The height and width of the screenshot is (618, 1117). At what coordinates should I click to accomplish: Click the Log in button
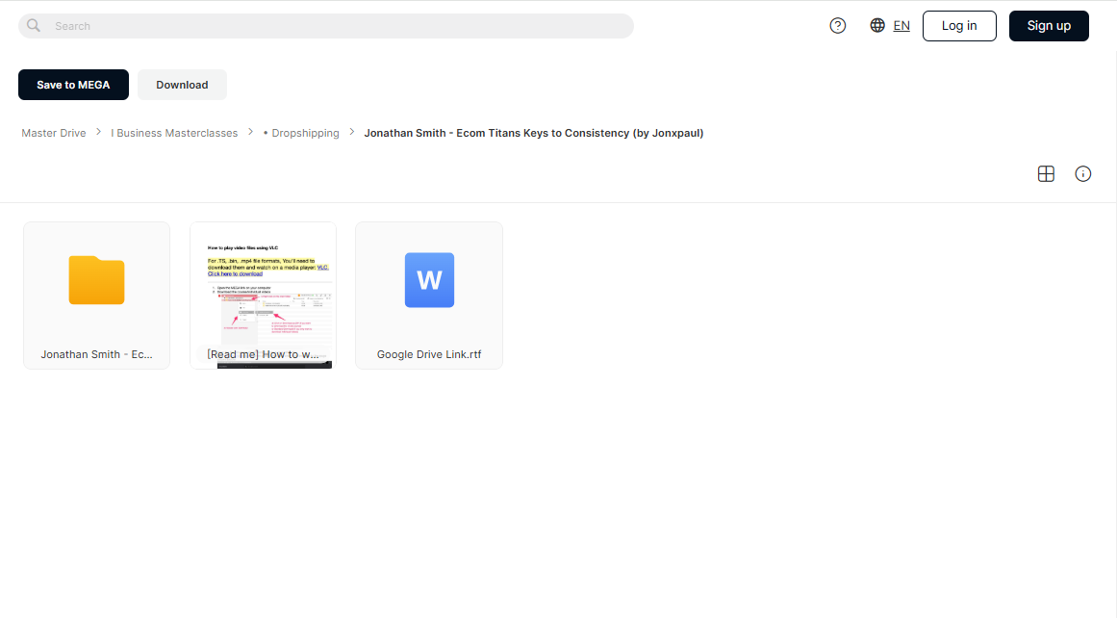(959, 26)
